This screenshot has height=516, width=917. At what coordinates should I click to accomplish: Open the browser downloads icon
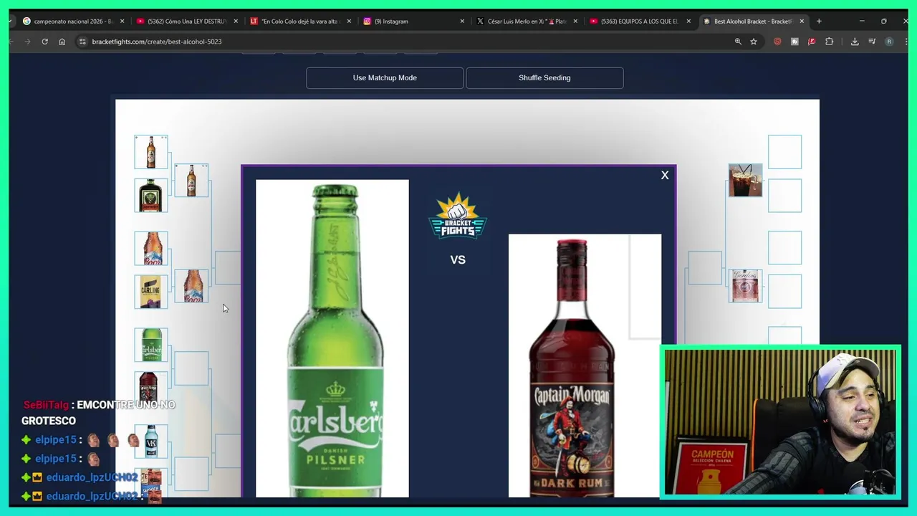[x=855, y=42]
